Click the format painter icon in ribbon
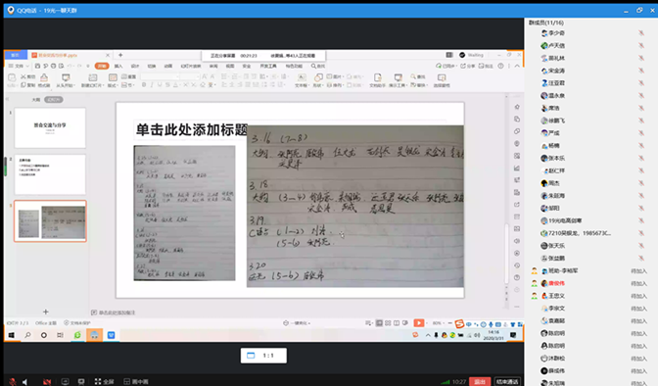658x386 pixels. point(44,79)
